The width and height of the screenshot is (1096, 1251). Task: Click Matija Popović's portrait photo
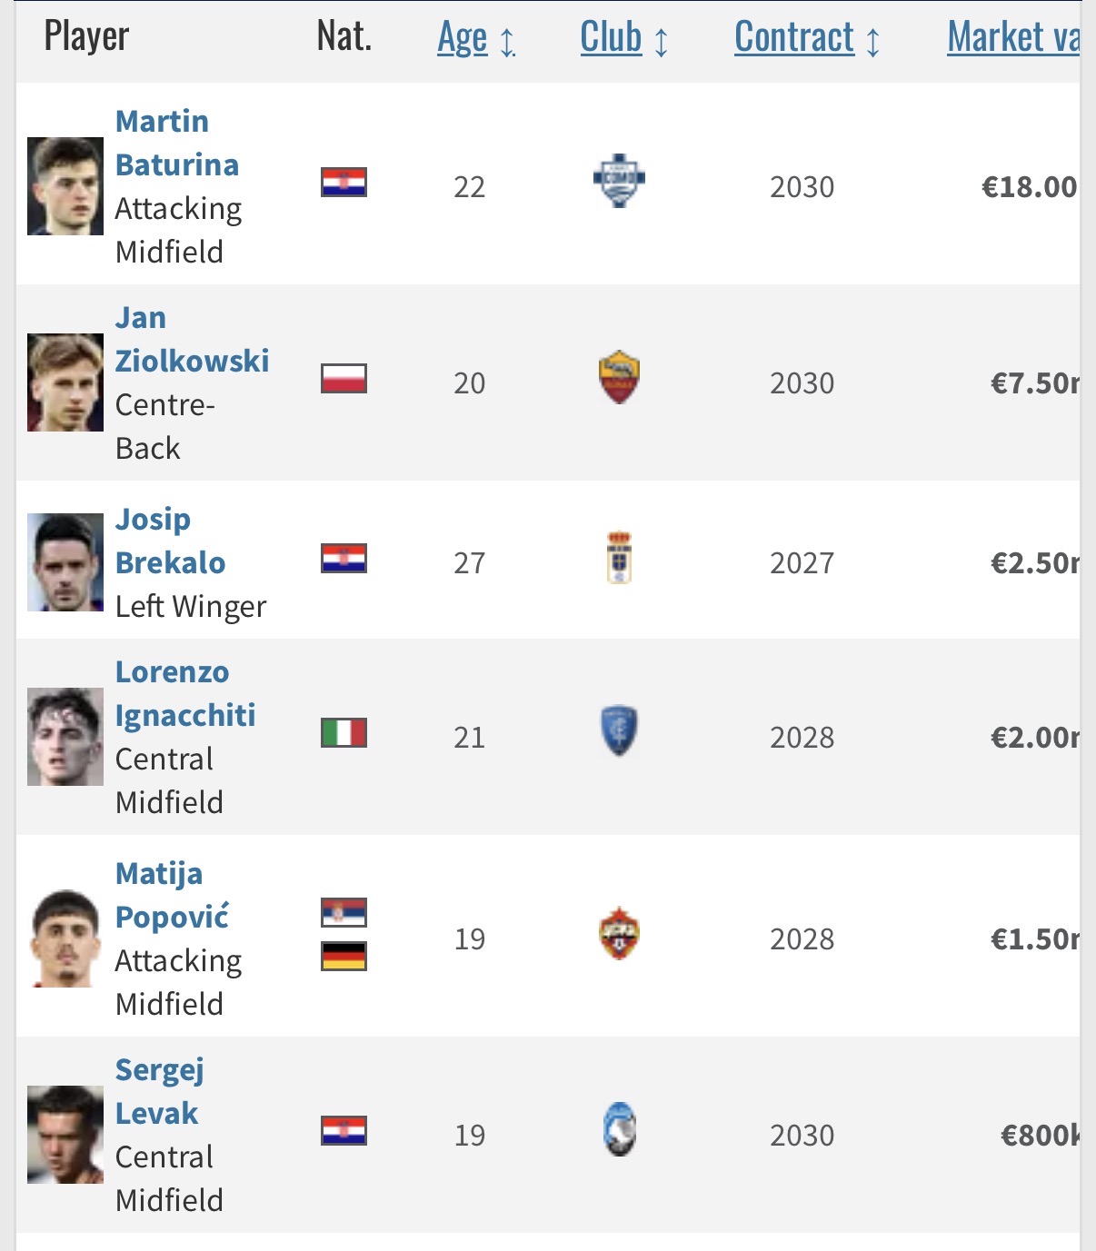65,938
